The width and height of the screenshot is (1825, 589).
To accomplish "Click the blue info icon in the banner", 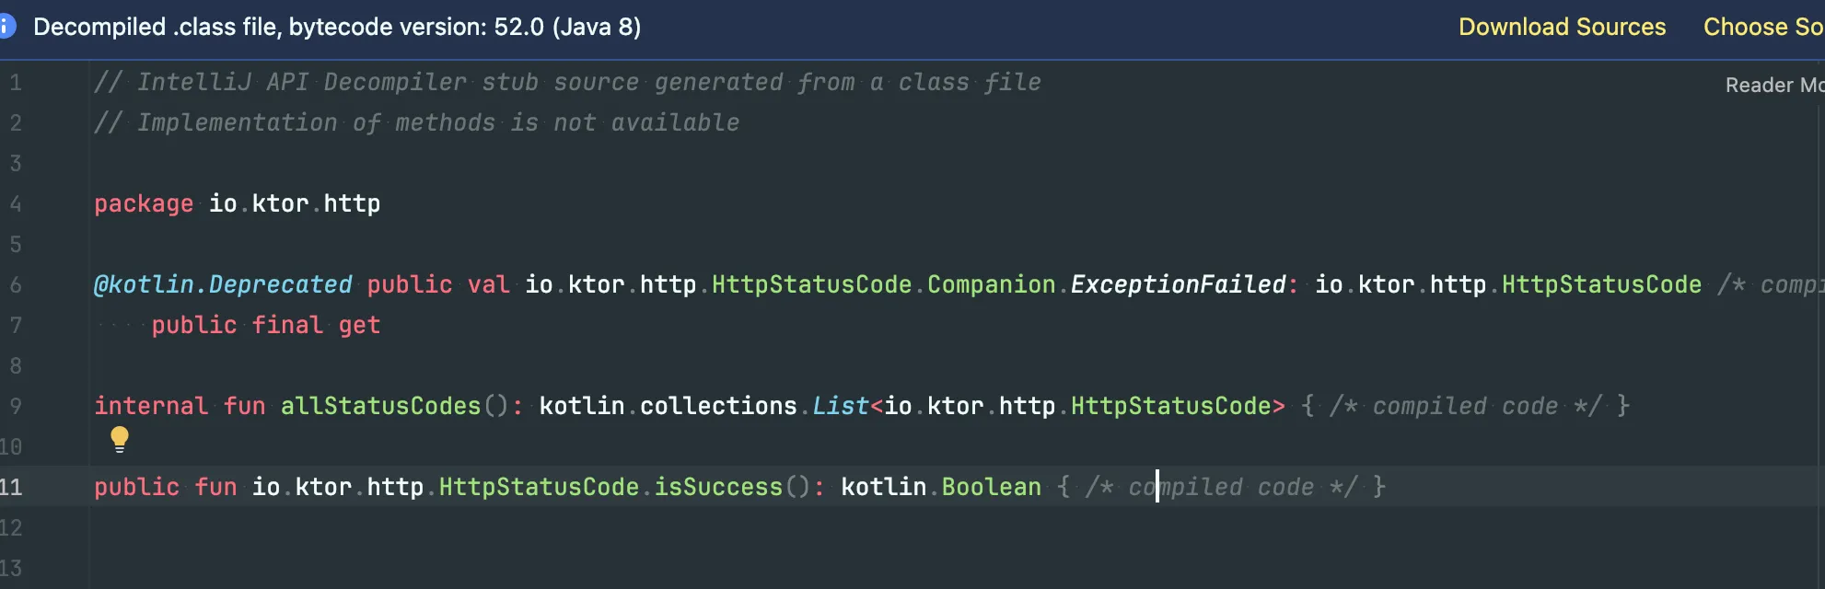I will click(x=6, y=27).
